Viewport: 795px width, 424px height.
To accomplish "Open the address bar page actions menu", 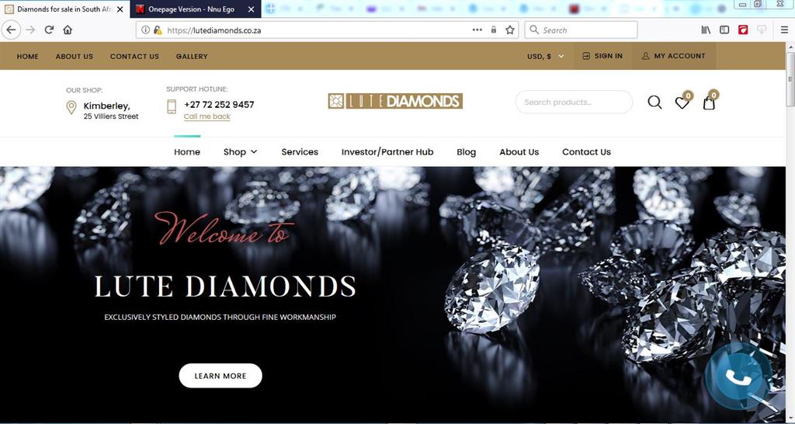I will click(477, 30).
